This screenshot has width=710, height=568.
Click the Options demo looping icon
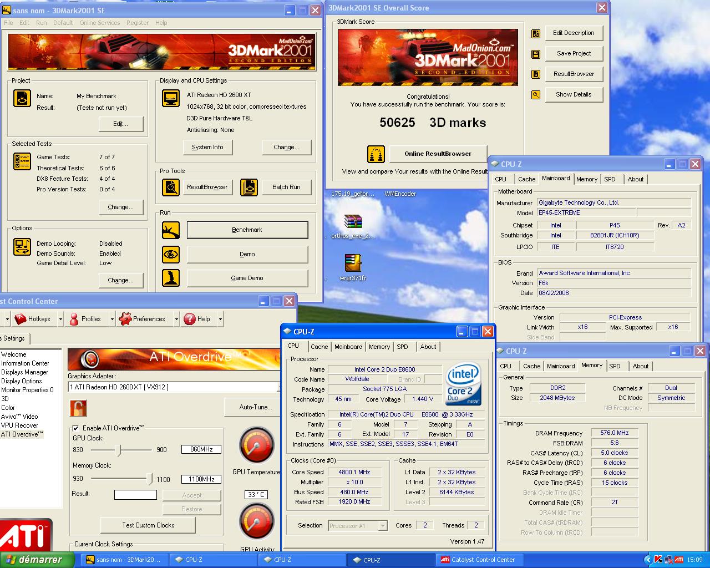(22, 247)
